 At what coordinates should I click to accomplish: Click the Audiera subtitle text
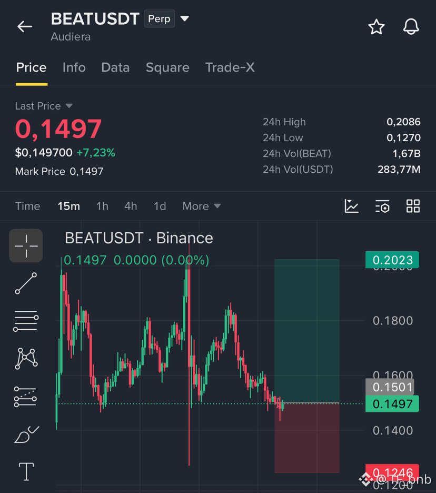click(71, 37)
